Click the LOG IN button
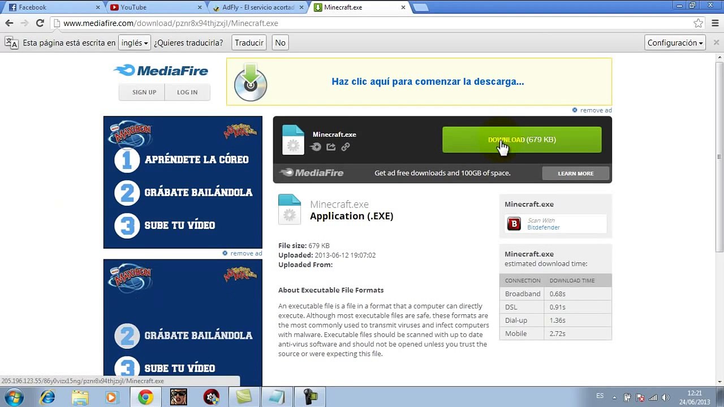The height and width of the screenshot is (407, 724). pyautogui.click(x=187, y=92)
